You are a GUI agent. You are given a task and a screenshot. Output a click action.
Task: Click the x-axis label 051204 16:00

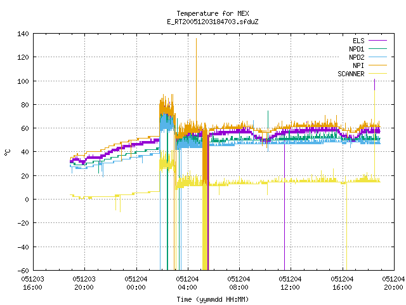tap(342, 283)
